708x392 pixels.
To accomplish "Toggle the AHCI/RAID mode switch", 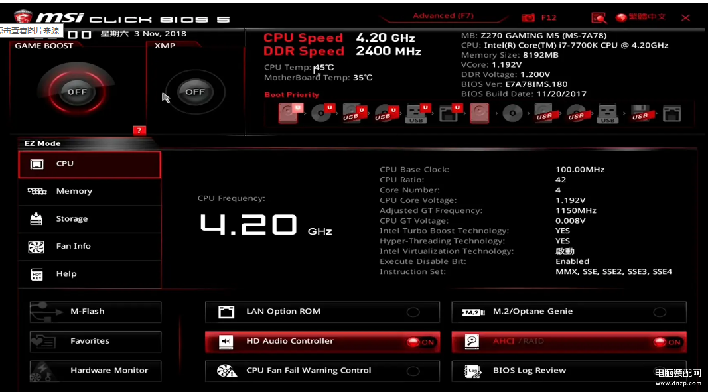I will (x=569, y=341).
